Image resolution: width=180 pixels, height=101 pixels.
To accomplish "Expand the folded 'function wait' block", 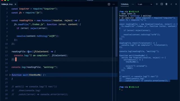I will point(10,75).
